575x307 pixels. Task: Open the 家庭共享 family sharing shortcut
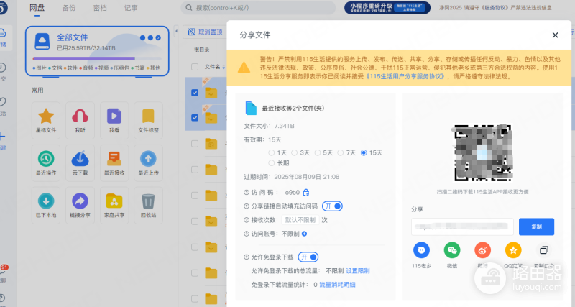pyautogui.click(x=114, y=206)
